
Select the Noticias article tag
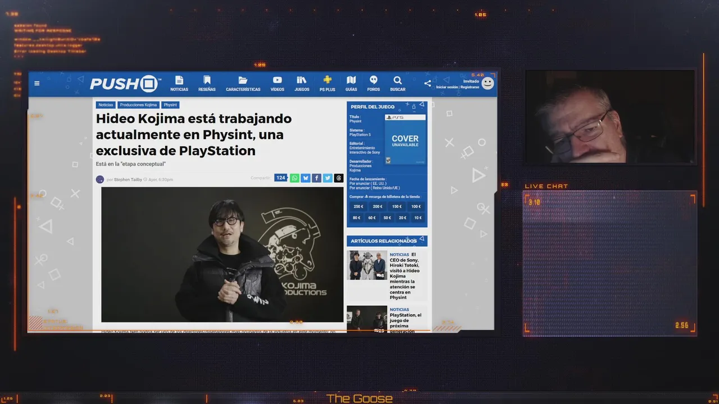[x=106, y=105]
